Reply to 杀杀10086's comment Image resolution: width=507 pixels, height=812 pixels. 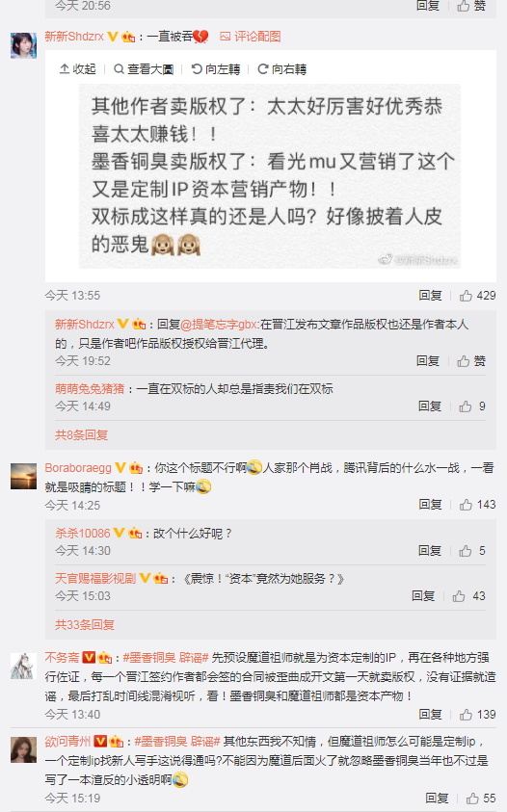430,550
